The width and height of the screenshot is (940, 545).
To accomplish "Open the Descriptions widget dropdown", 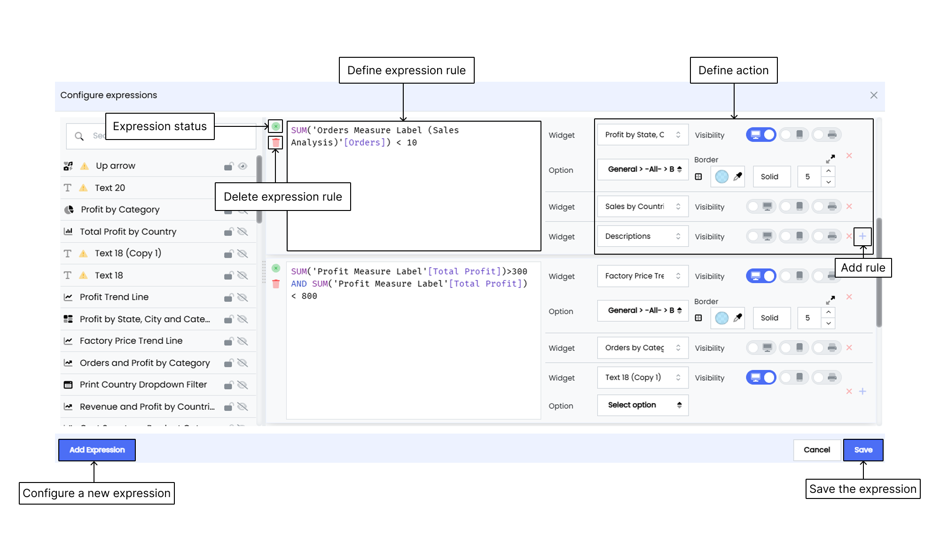I will click(x=642, y=236).
